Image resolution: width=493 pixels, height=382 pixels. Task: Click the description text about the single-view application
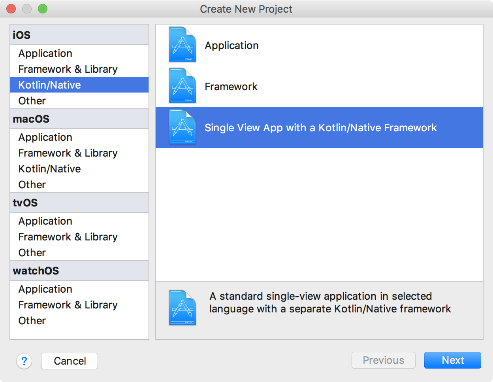(x=330, y=303)
